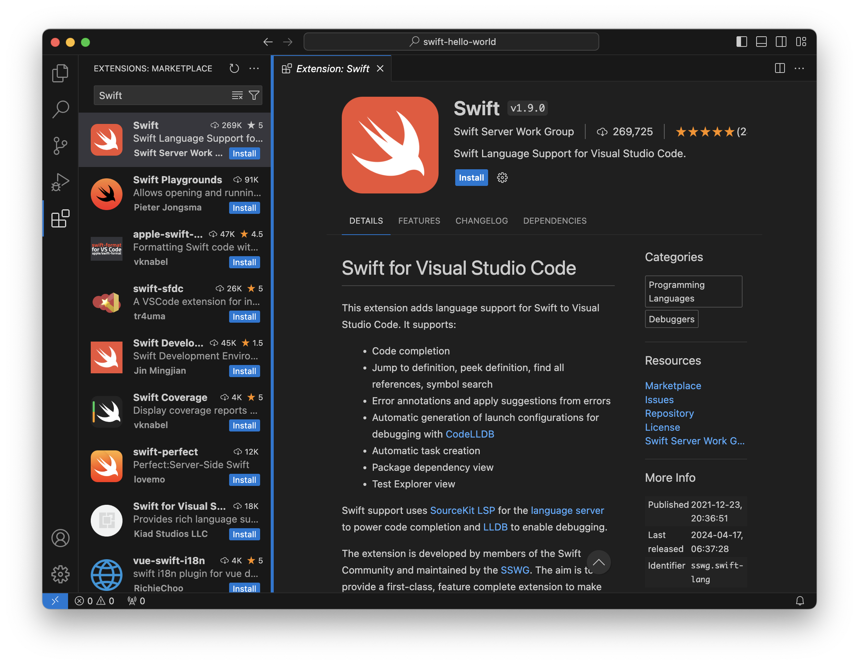This screenshot has width=859, height=665.
Task: Open the LLDB link
Action: pos(495,527)
